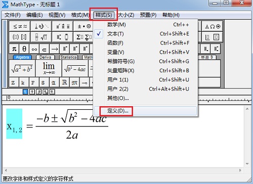The image size is (253, 184).
Task: Open the Greek uppercase palette (ΛΩ)
Action: click(213, 26)
